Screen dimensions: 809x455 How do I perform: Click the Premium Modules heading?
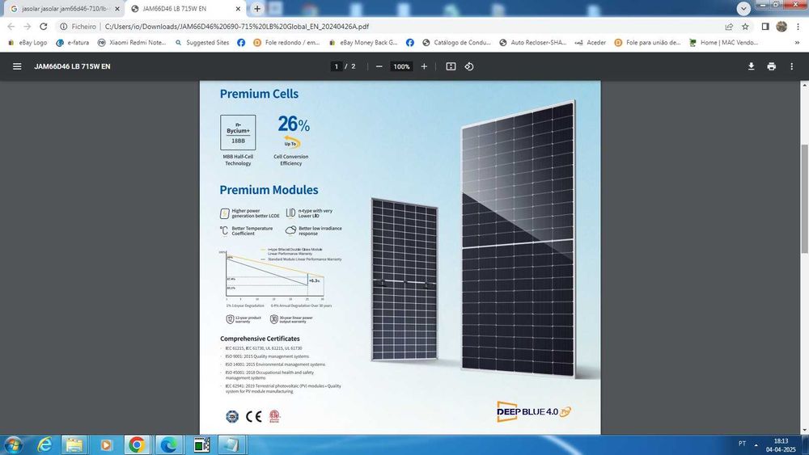[269, 190]
